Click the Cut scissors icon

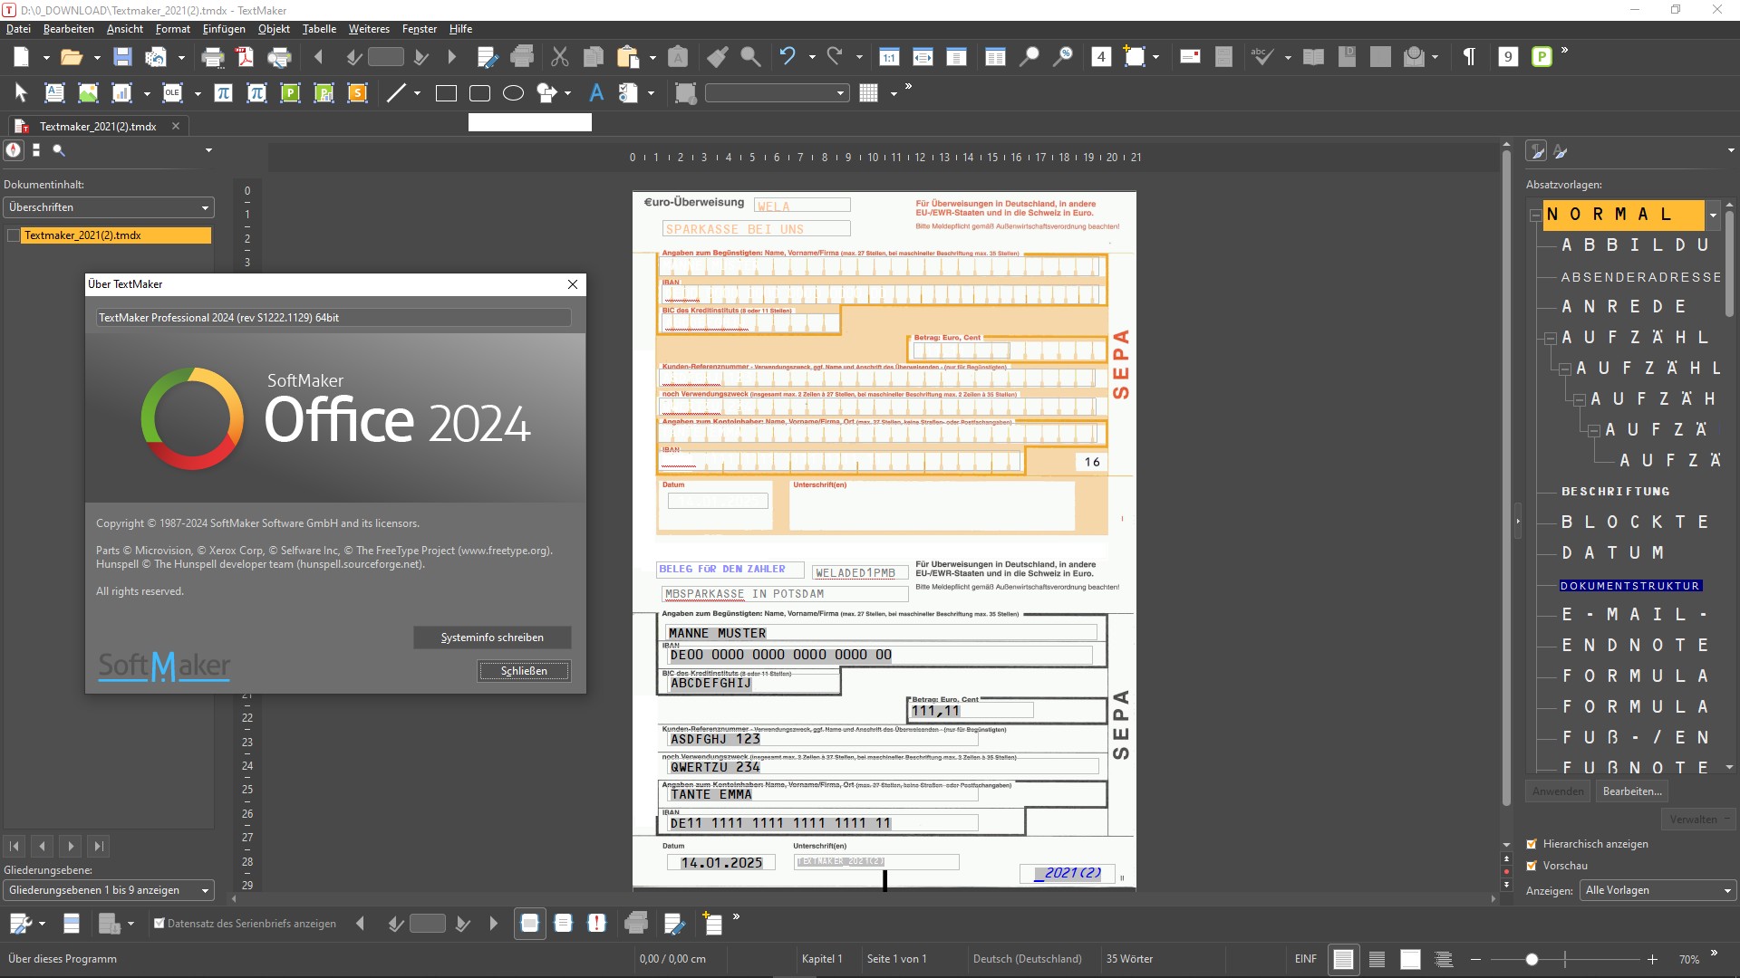(x=560, y=57)
